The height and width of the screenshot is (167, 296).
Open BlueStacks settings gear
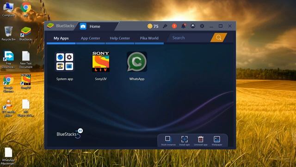202,26
